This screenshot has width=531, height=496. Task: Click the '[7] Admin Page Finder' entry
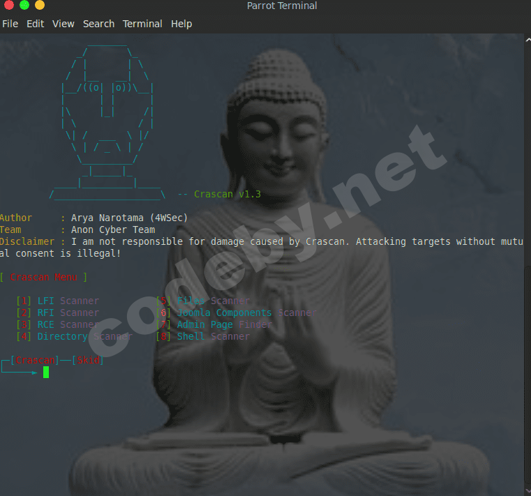pyautogui.click(x=214, y=324)
